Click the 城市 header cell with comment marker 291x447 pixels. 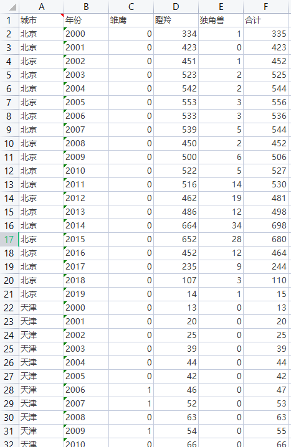41,21
